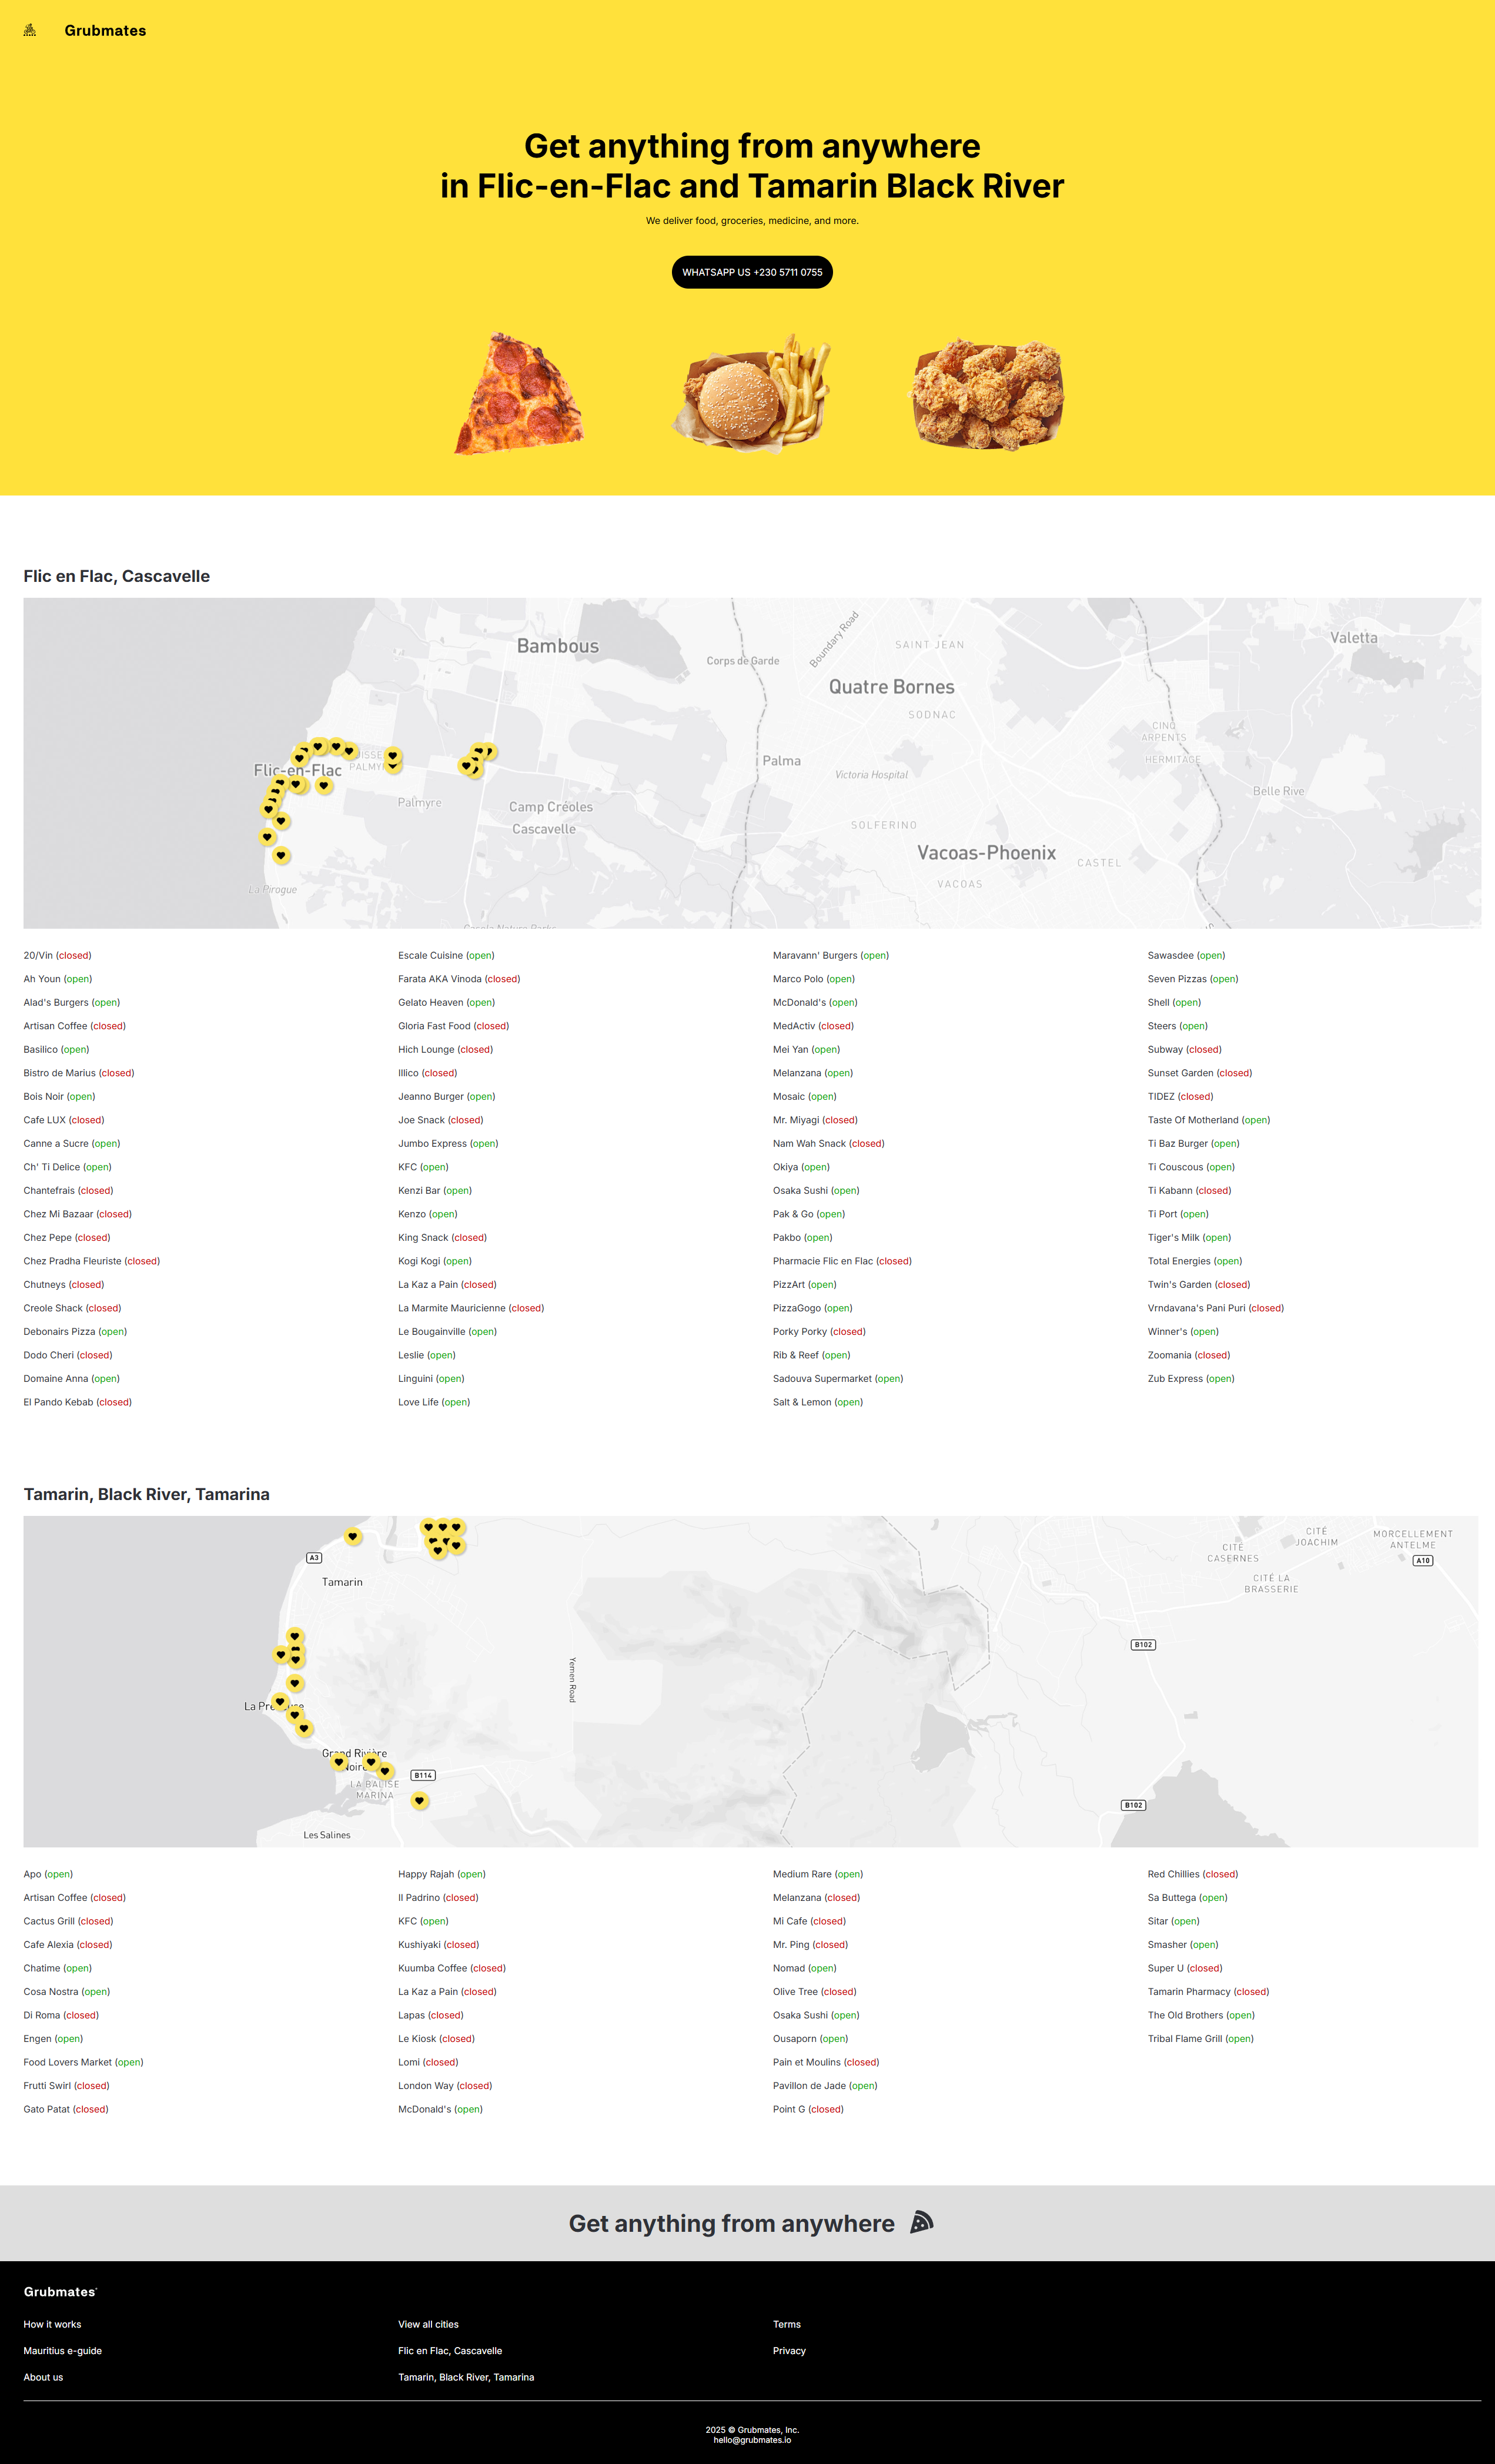Open Sawasdee listing

click(x=1186, y=955)
